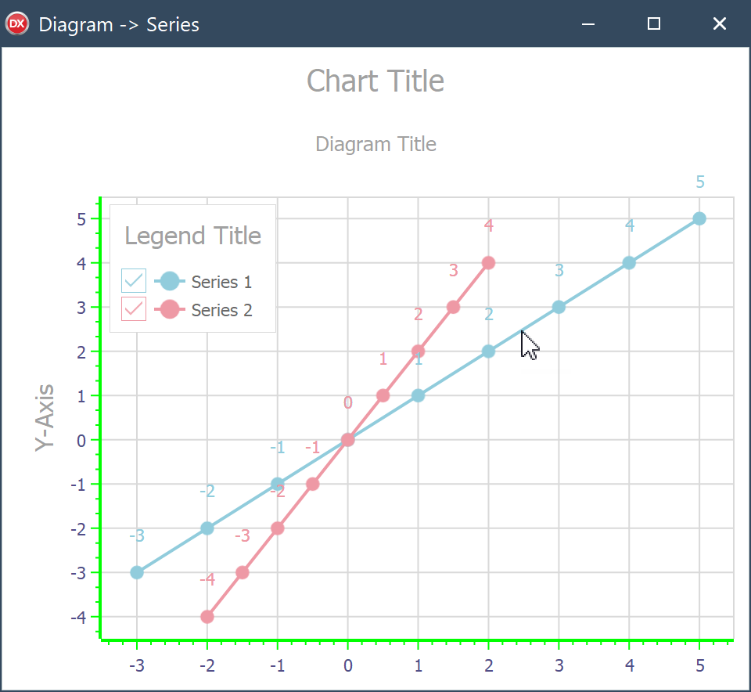The height and width of the screenshot is (692, 751).
Task: Toggle the Series 2 legend checkbox
Action: [134, 309]
